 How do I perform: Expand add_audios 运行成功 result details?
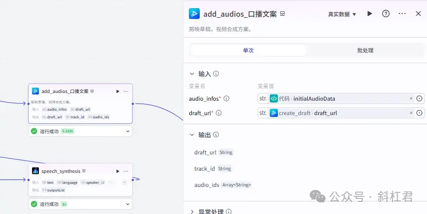tap(128, 131)
